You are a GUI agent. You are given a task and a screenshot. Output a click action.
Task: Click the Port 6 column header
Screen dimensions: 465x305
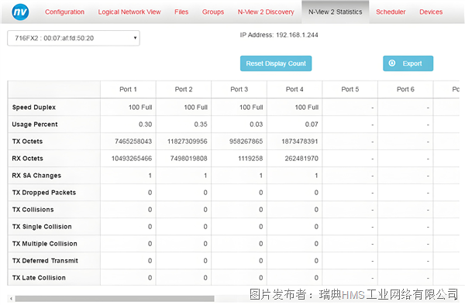pos(405,90)
